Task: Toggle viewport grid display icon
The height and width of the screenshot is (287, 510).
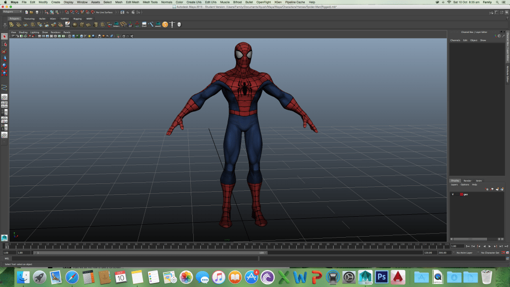Action: coord(39,36)
